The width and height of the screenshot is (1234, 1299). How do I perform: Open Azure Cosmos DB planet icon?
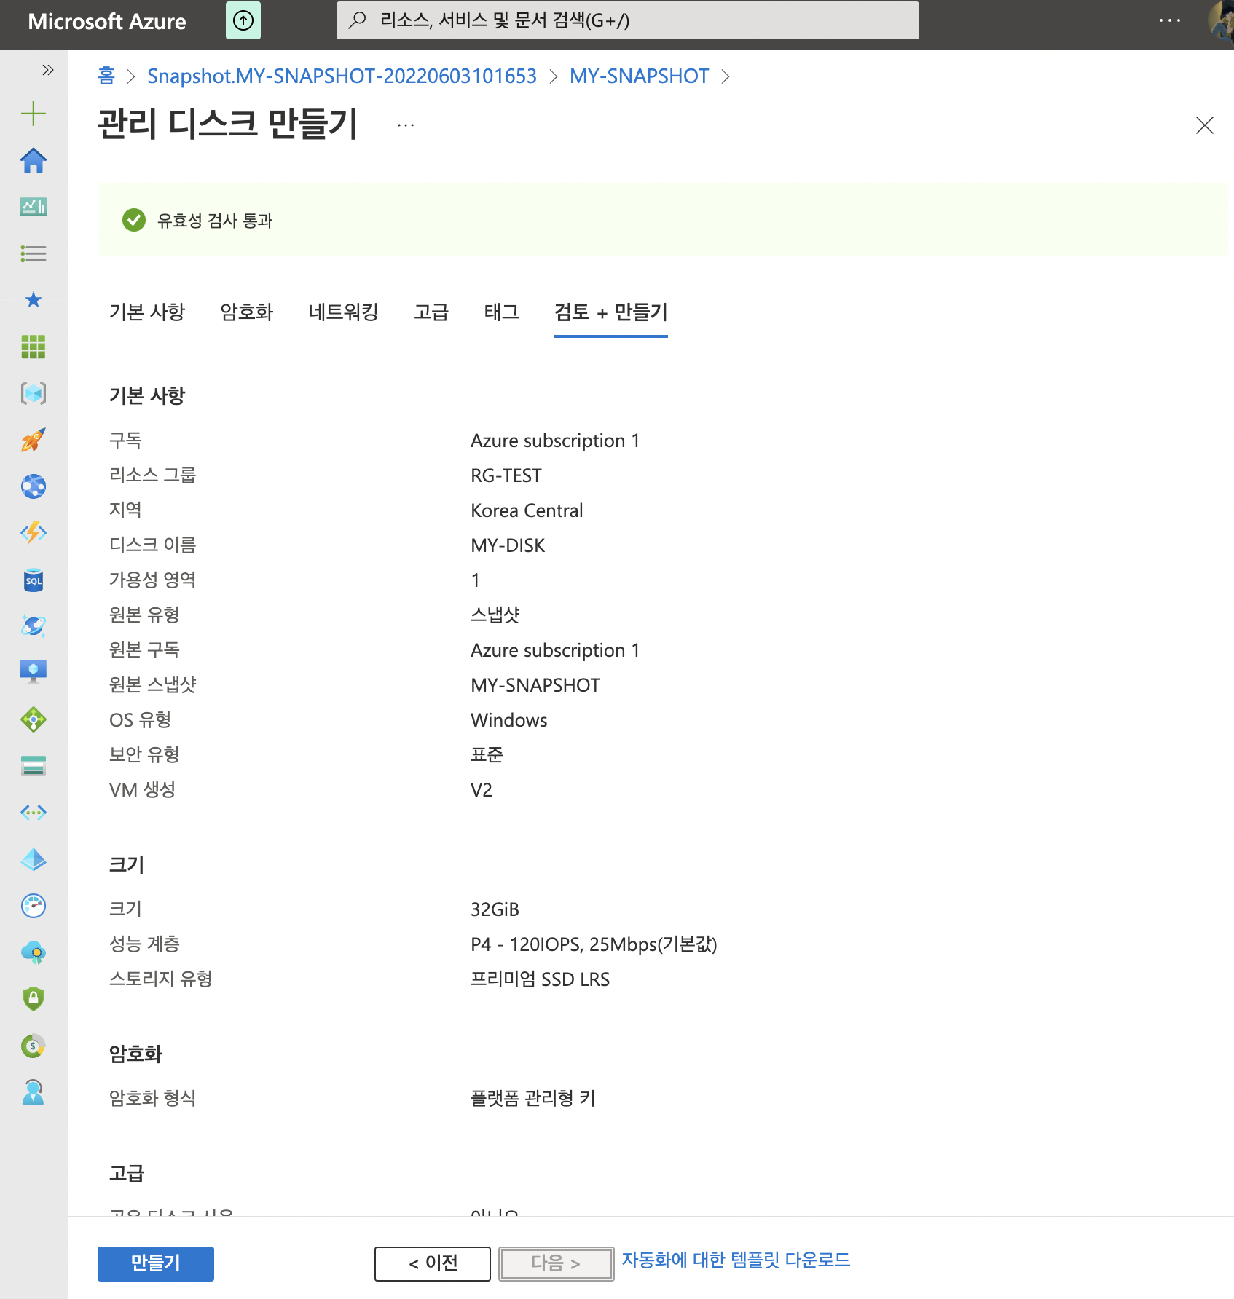pos(34,626)
